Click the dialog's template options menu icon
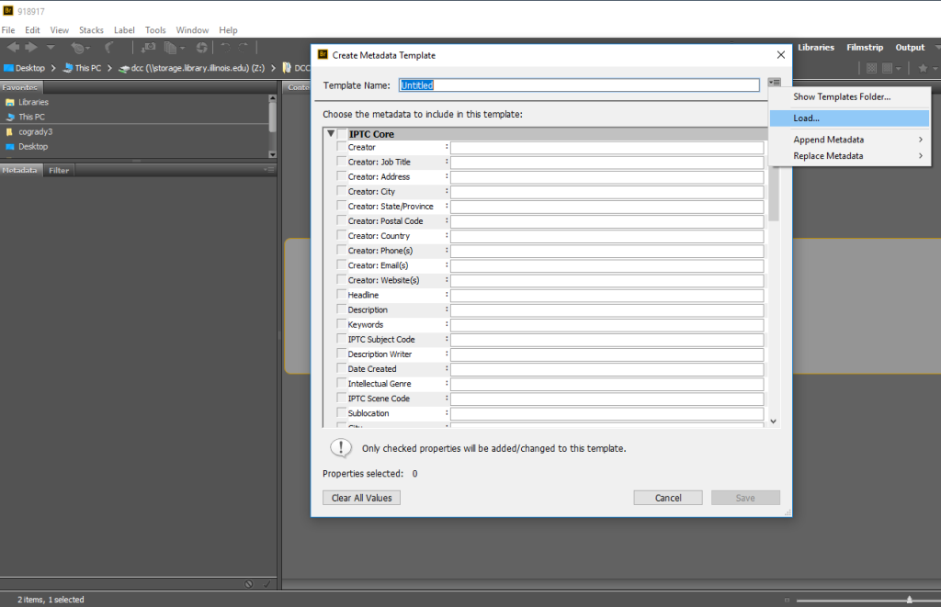The image size is (941, 607). pos(775,84)
